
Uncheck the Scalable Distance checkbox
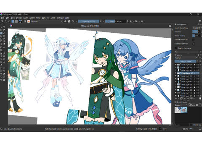click(x=193, y=44)
